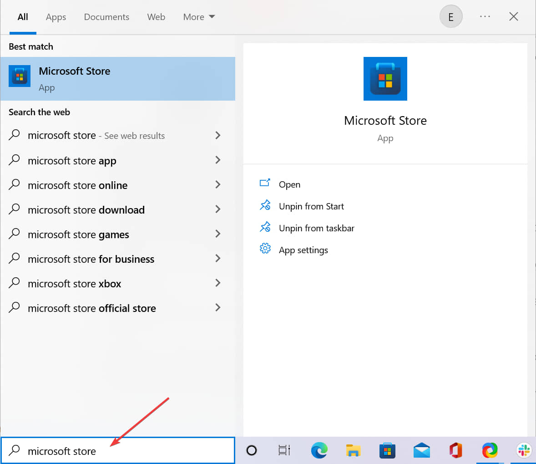Click the user account avatar
This screenshot has height=464, width=536.
click(x=451, y=16)
